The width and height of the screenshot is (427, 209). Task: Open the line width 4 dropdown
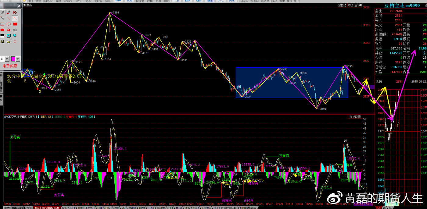point(7,59)
